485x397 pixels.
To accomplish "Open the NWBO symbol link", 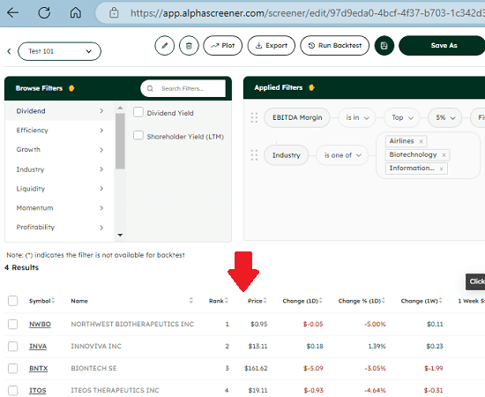I will pyautogui.click(x=40, y=324).
